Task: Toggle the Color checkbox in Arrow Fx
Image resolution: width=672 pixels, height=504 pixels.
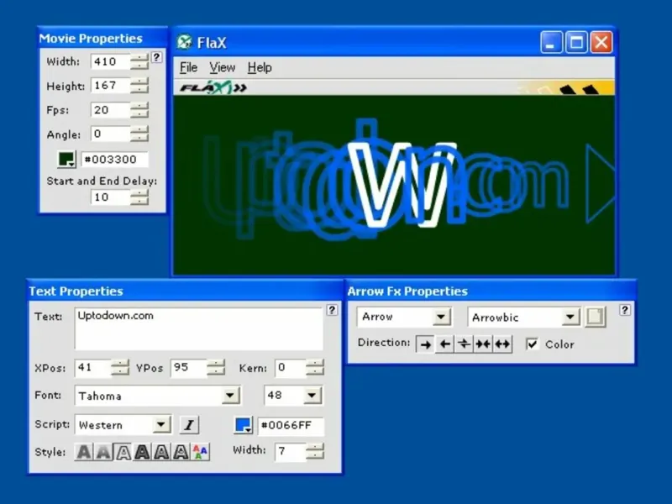Action: point(532,344)
